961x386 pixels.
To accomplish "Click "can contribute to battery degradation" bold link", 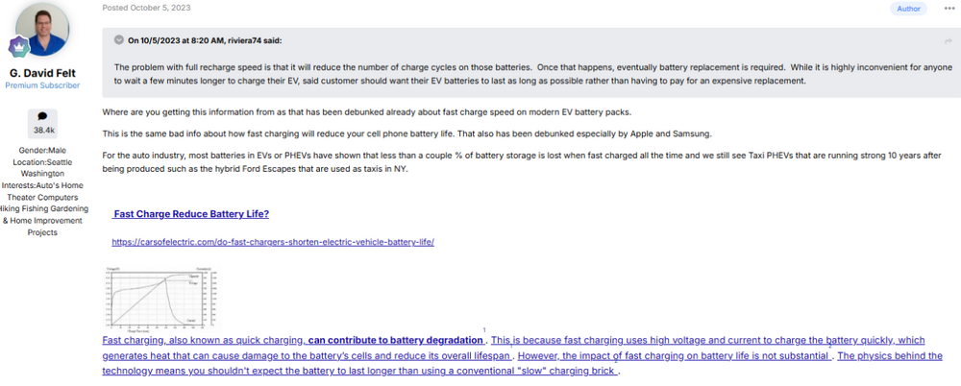I will [396, 340].
